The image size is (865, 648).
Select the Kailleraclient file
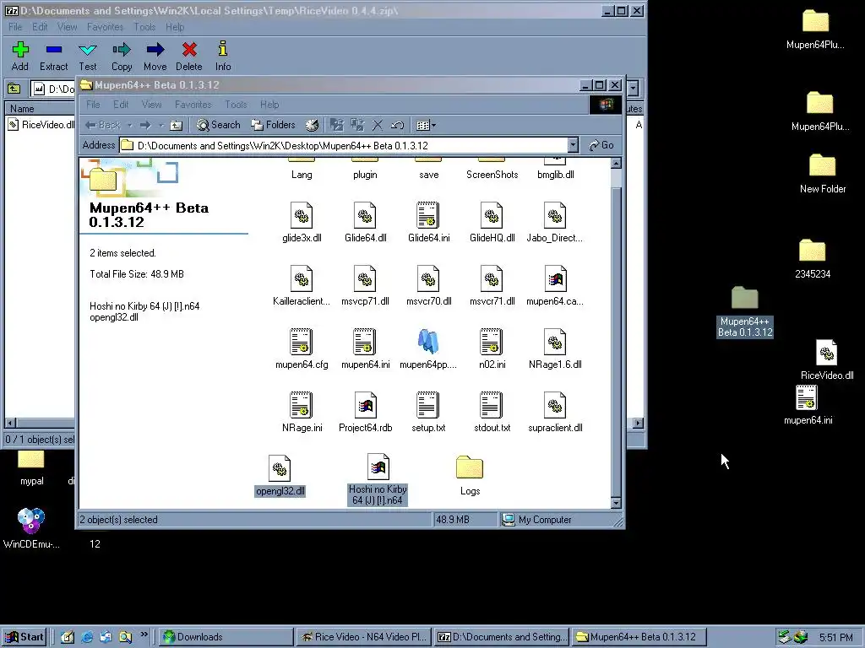302,286
